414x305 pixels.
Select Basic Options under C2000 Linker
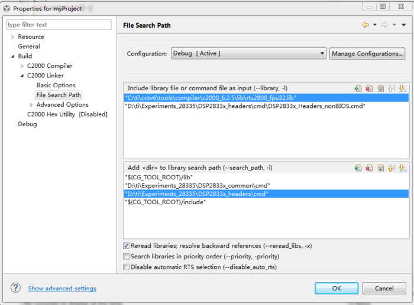click(x=56, y=85)
